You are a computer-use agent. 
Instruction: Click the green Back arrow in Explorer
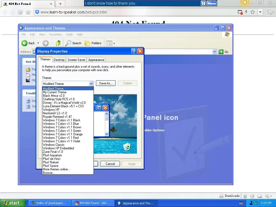point(25,43)
